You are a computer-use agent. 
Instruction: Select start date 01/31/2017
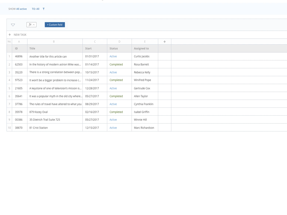92,56
